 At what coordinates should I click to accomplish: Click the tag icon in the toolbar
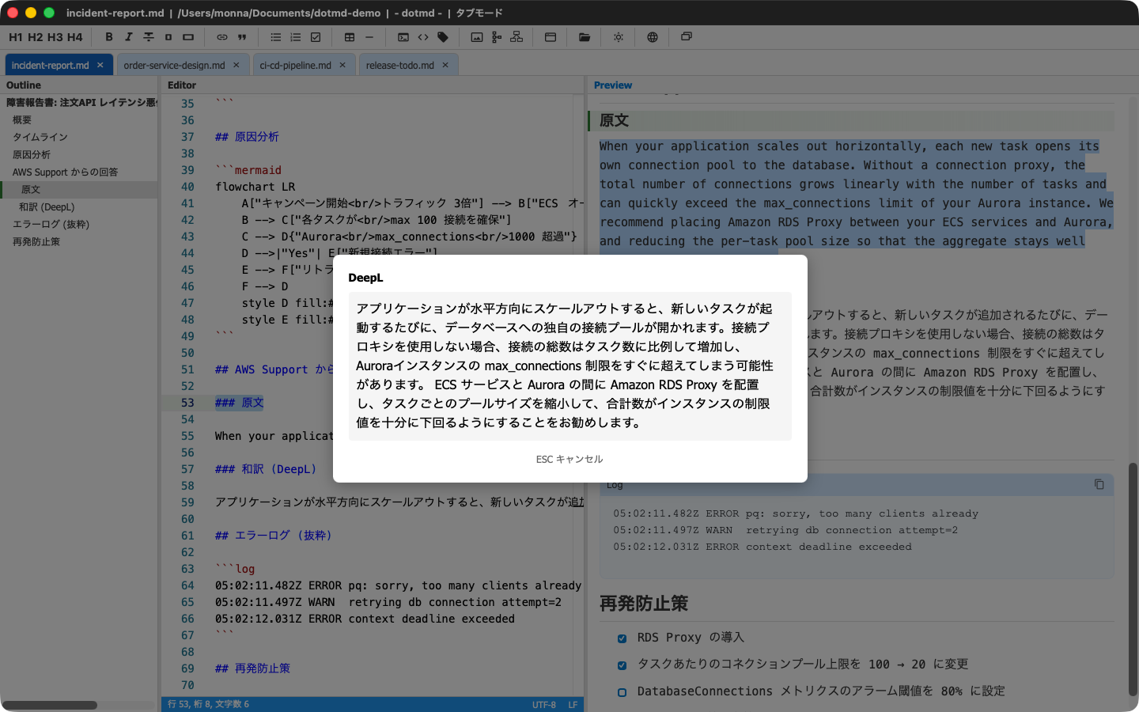[x=443, y=37]
